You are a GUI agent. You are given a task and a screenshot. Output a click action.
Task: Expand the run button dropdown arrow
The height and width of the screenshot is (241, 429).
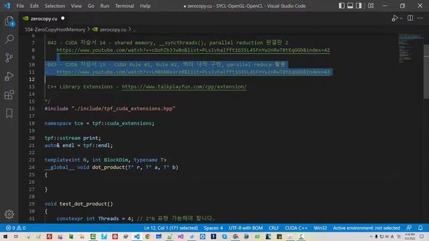tap(401, 18)
